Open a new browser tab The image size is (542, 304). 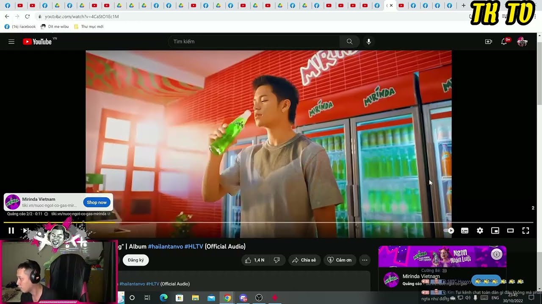pos(463,5)
